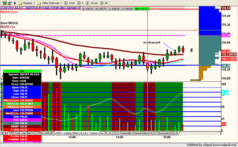Click the 13:00 time axis label
Screen dimensions: 238x147
pos(72,137)
